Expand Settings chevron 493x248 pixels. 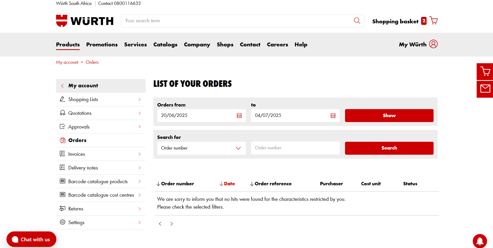pos(140,222)
